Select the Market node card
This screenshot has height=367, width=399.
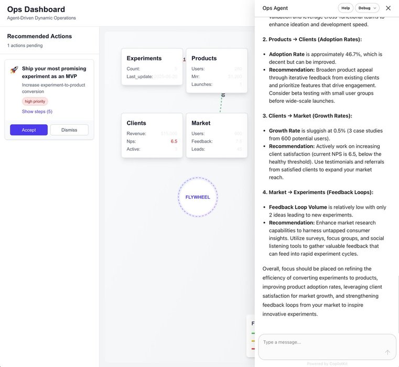tap(217, 135)
